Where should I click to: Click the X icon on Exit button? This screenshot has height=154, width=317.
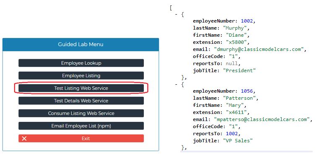24,139
